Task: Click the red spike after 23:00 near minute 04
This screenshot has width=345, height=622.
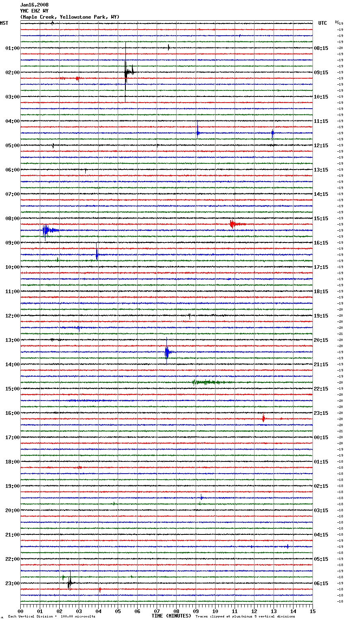Action: coord(100,590)
